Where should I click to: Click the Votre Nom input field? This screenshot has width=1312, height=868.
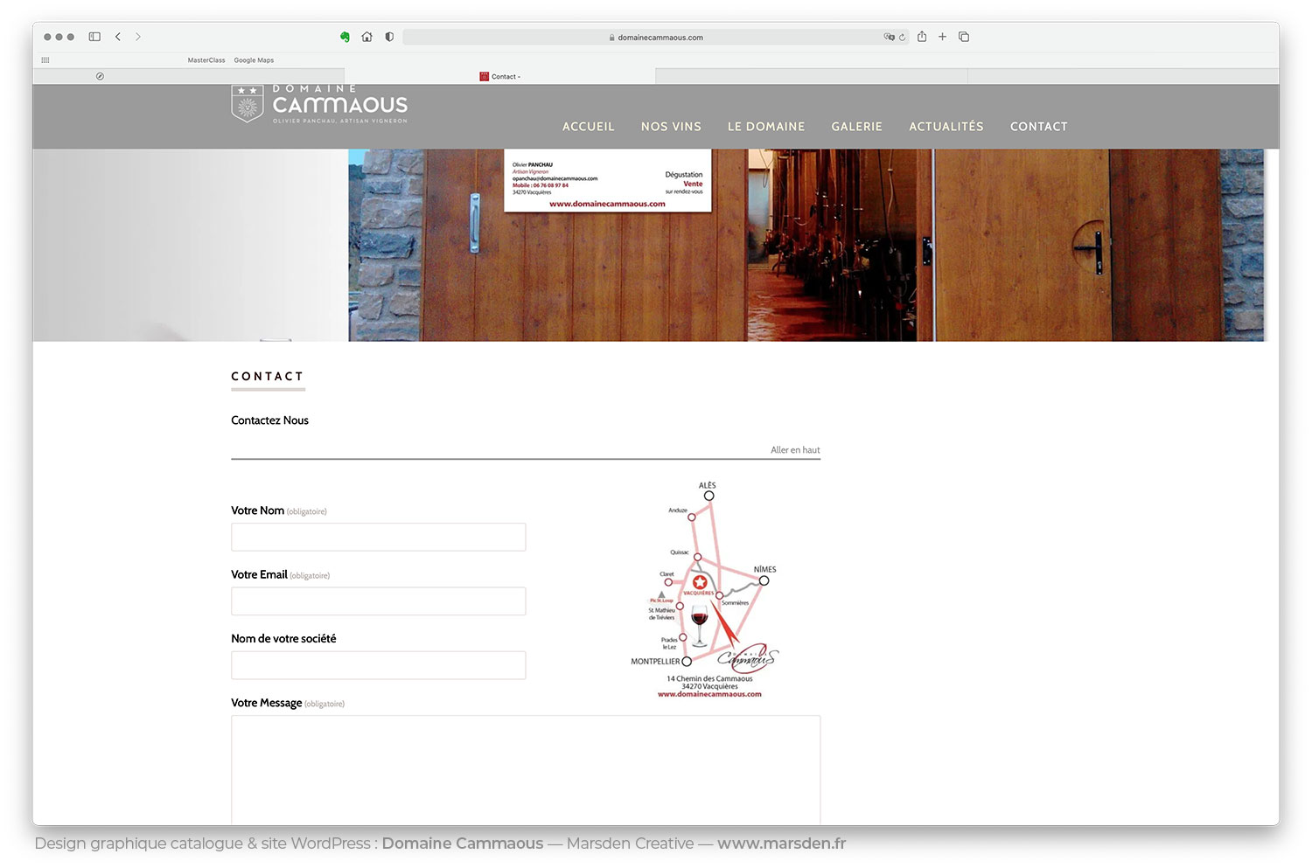378,537
